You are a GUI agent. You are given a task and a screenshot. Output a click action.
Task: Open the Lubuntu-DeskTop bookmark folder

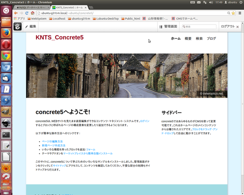tap(106, 19)
